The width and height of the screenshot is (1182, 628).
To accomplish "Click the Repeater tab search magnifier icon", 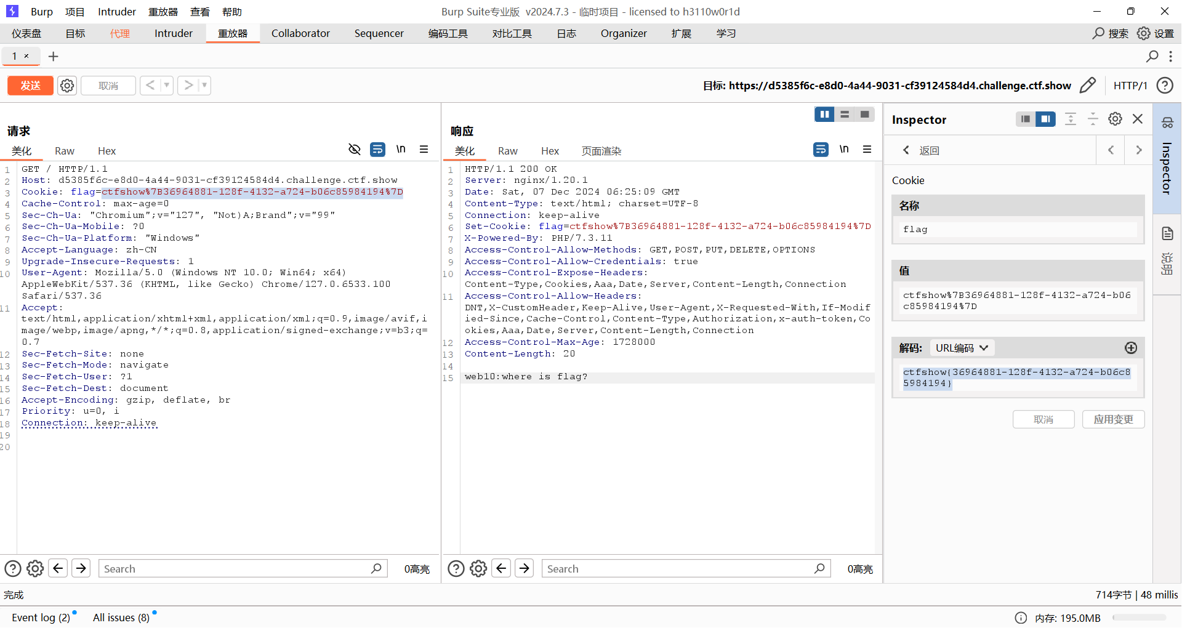I will [x=1152, y=57].
